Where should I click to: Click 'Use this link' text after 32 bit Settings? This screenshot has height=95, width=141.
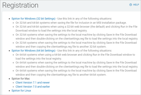click(85, 19)
